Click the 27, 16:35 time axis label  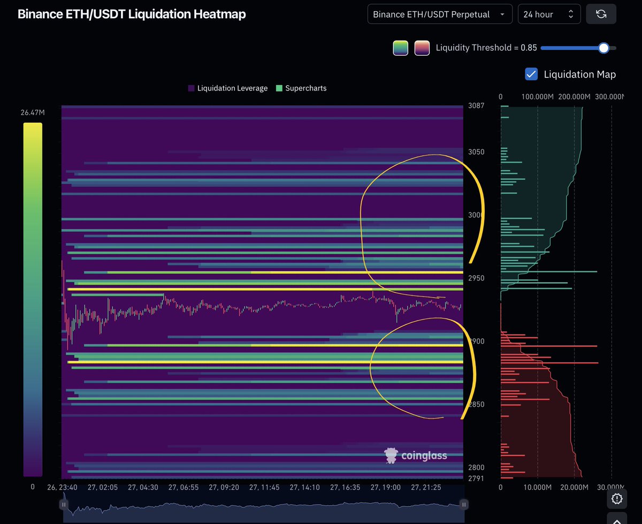(345, 488)
